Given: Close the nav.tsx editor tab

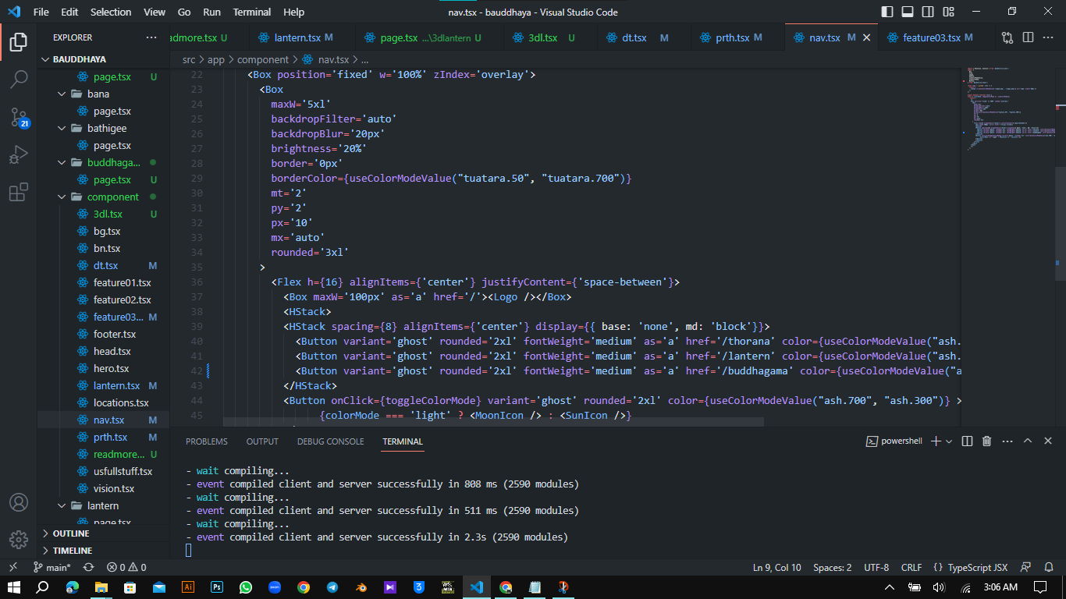Looking at the screenshot, I should pos(866,37).
